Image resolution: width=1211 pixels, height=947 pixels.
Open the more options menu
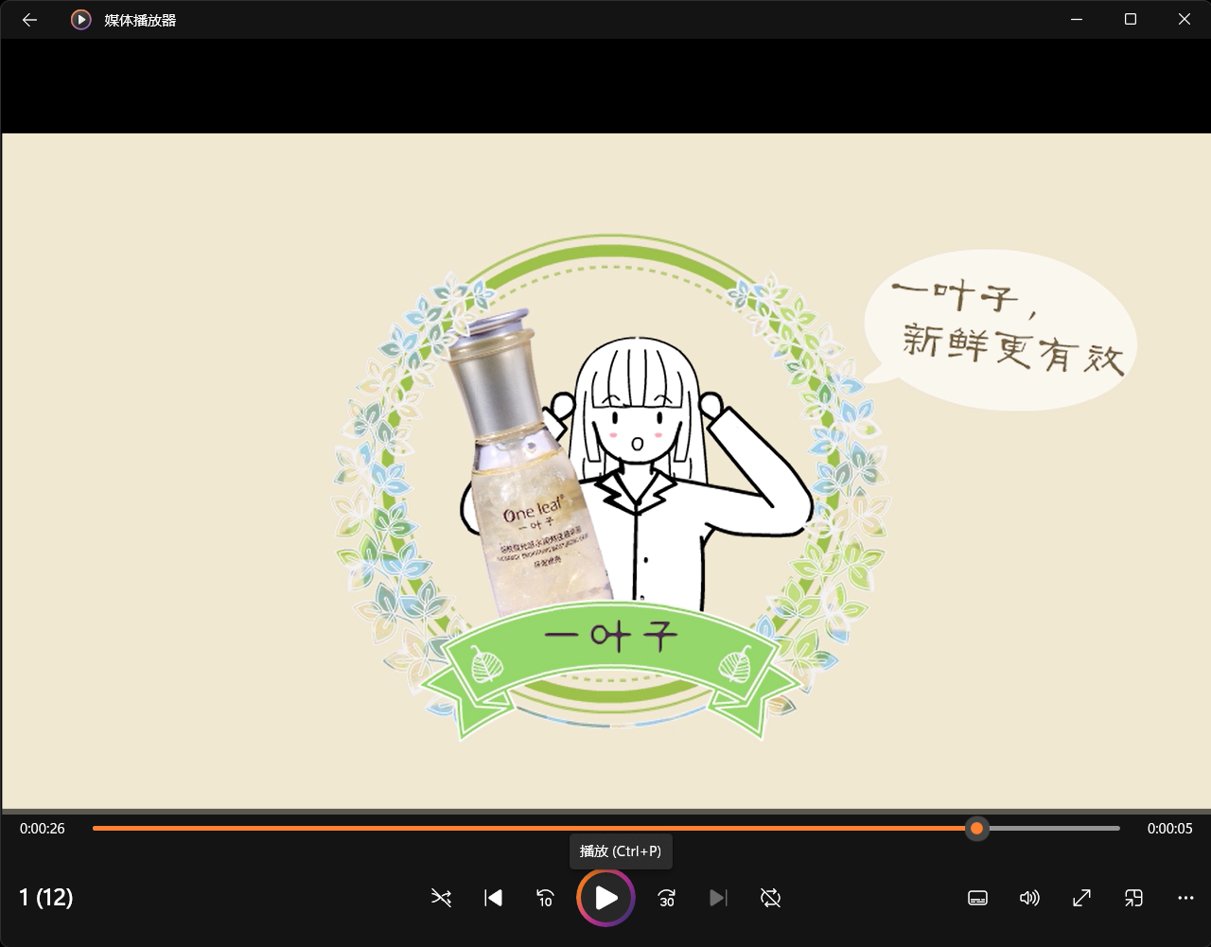(1185, 898)
